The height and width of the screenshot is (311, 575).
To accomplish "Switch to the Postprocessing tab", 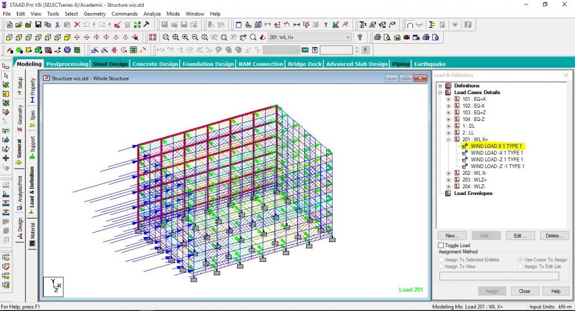I will coord(67,64).
